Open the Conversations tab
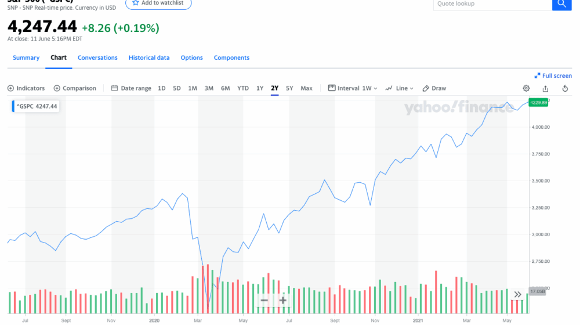Viewport: 580px width, 325px height. [x=97, y=57]
